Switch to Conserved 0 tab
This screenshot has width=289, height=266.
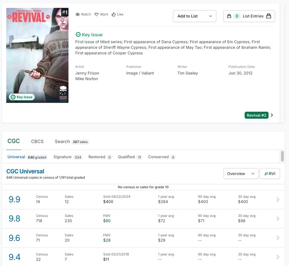pyautogui.click(x=162, y=157)
